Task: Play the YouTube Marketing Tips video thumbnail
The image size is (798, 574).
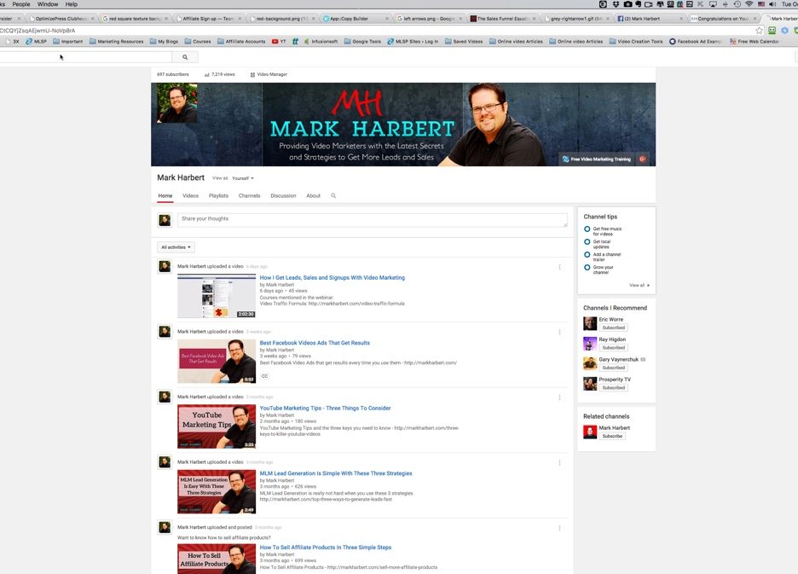Action: pyautogui.click(x=217, y=426)
